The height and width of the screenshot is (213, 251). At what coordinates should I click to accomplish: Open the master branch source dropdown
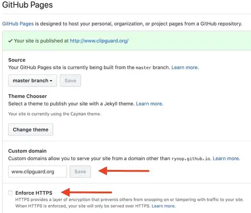pyautogui.click(x=33, y=81)
